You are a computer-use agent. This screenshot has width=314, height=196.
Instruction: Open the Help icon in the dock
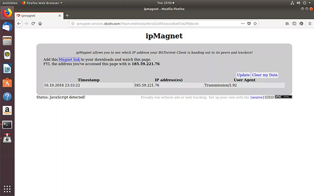click(7, 97)
